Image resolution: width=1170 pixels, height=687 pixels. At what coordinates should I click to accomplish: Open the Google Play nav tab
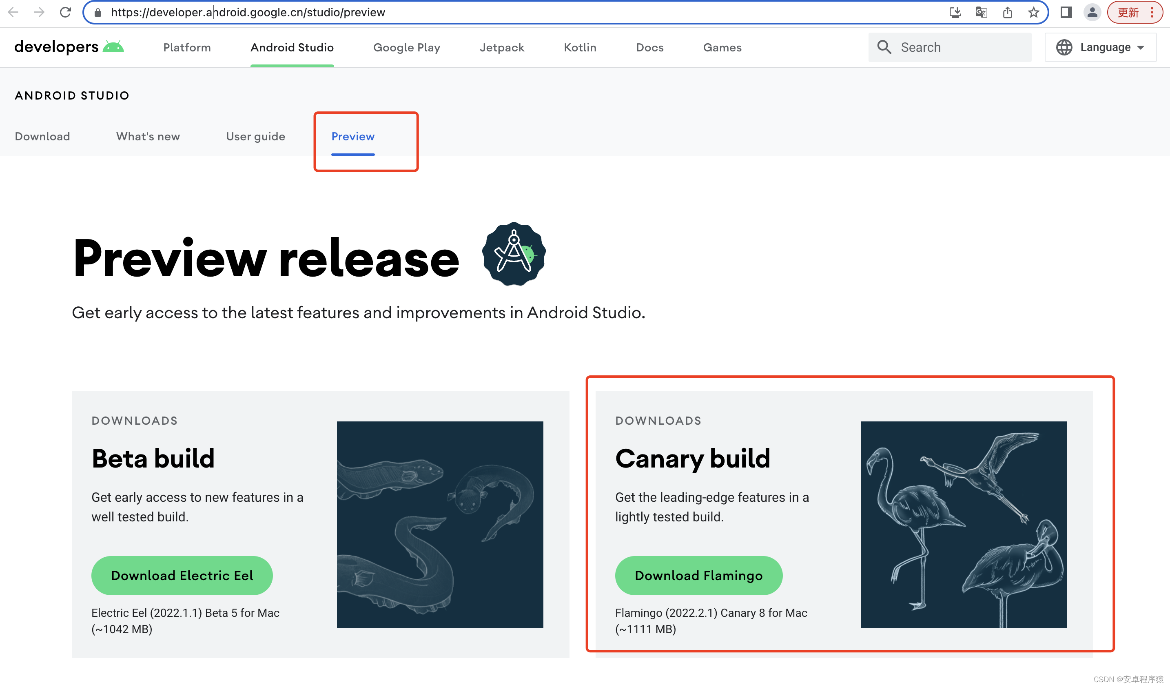coord(407,47)
